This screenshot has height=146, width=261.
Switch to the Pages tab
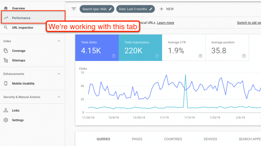pyautogui.click(x=137, y=139)
